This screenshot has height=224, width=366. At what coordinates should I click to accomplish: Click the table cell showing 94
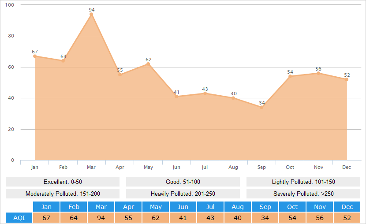(101, 218)
